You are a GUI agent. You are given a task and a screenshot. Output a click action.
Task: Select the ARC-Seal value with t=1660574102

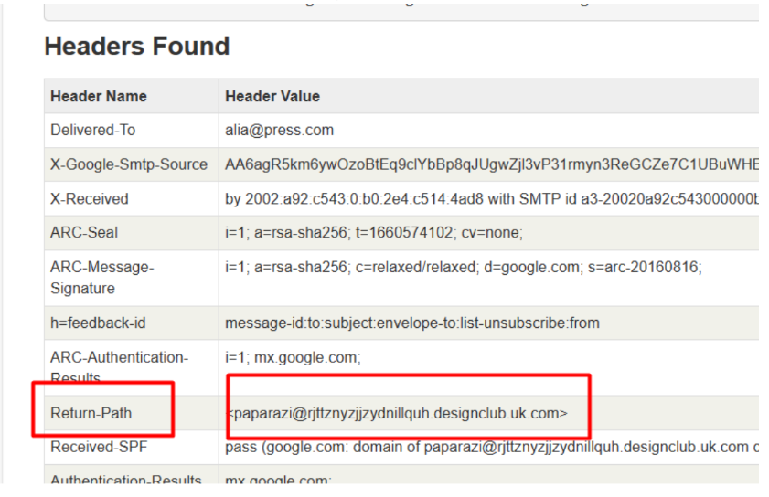pos(373,233)
